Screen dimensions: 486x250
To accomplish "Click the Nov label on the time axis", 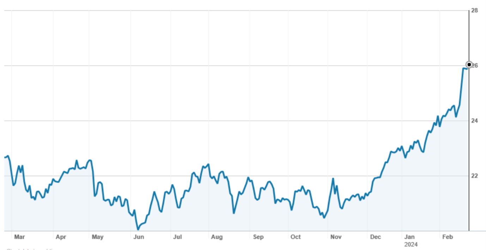I will [x=336, y=237].
